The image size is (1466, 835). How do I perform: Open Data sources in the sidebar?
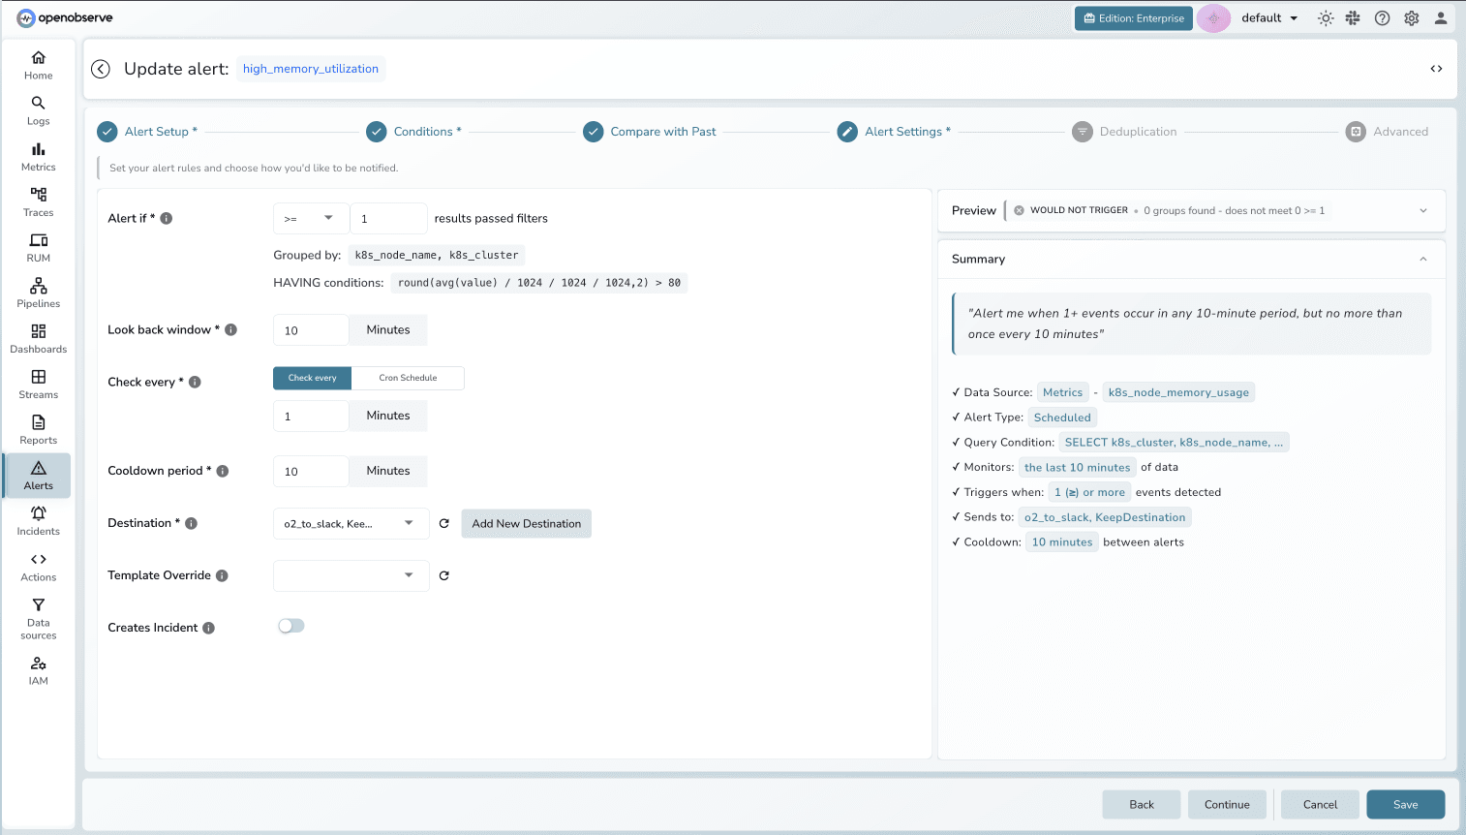(x=38, y=618)
